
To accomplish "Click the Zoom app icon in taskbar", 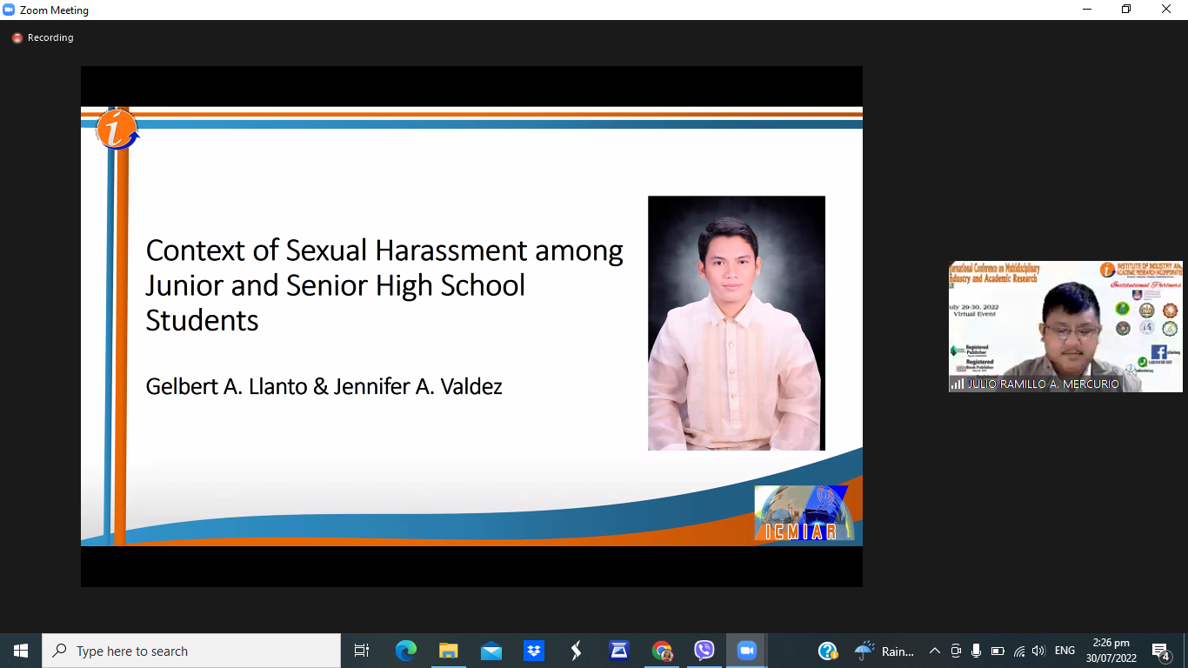I will 746,651.
